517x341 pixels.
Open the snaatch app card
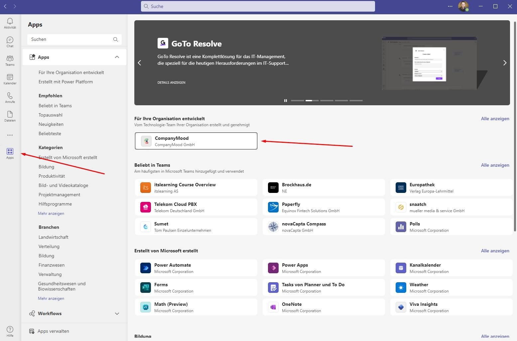pos(452,207)
